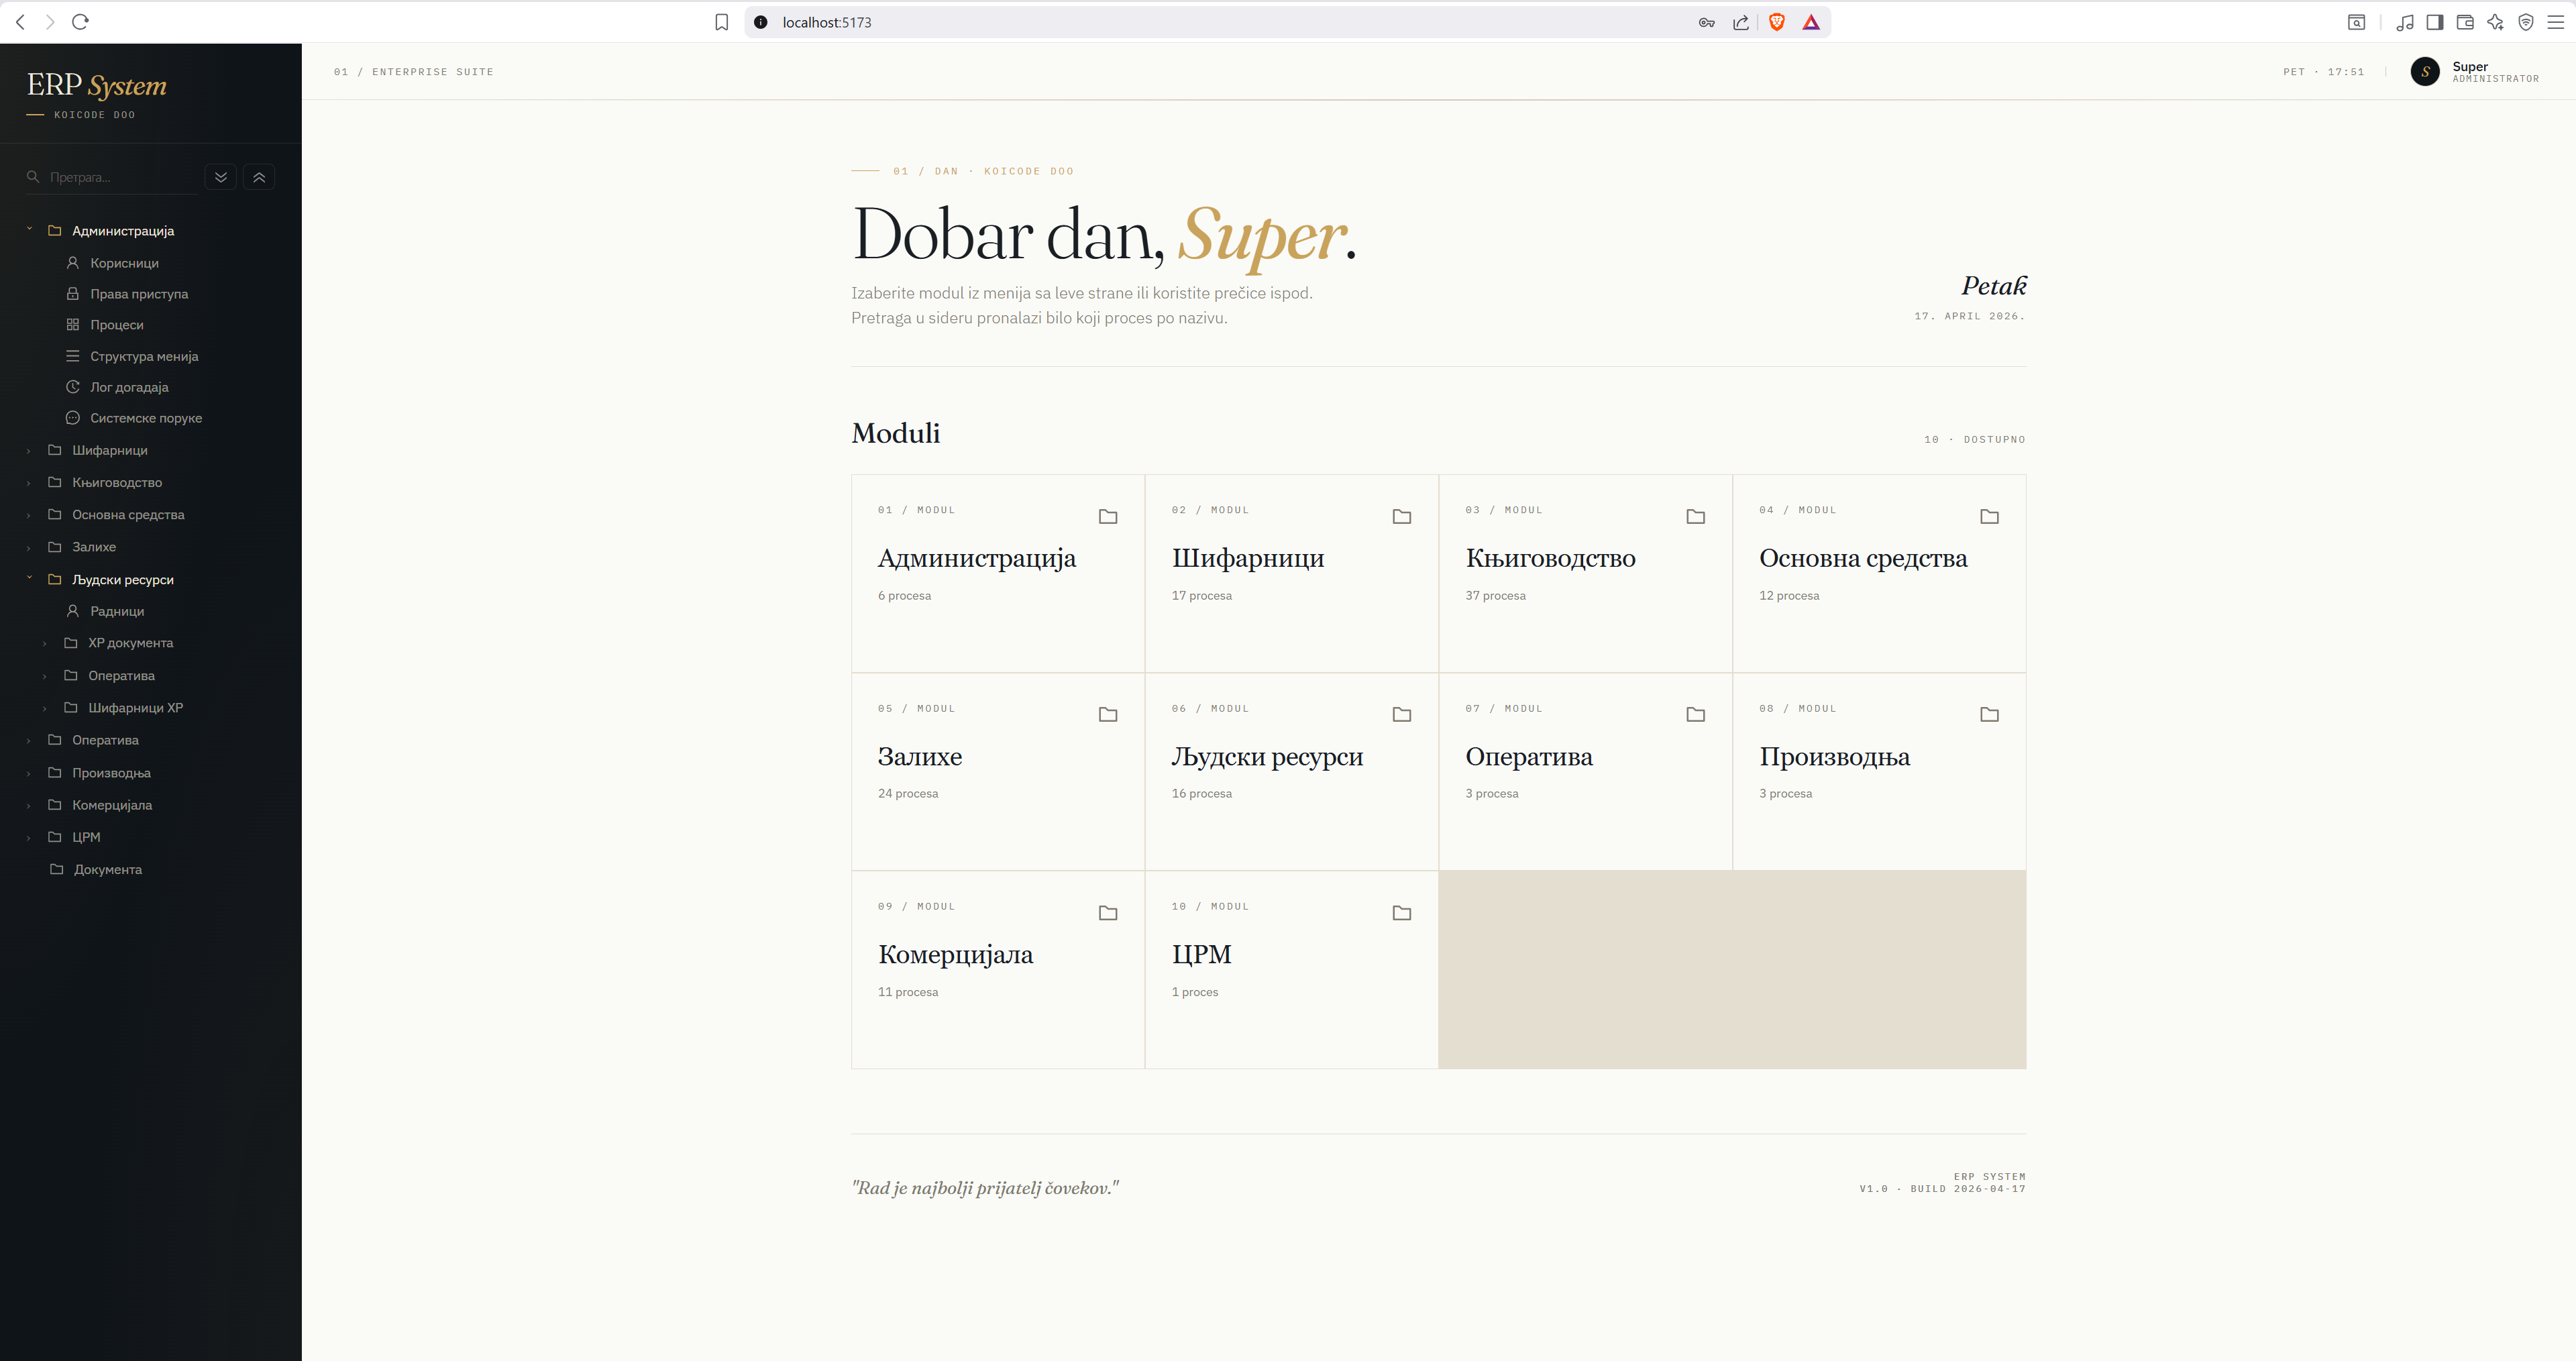Screen dimensions: 2576x1361
Task: Expand the ХР документа subfolder chevron
Action: coord(45,644)
